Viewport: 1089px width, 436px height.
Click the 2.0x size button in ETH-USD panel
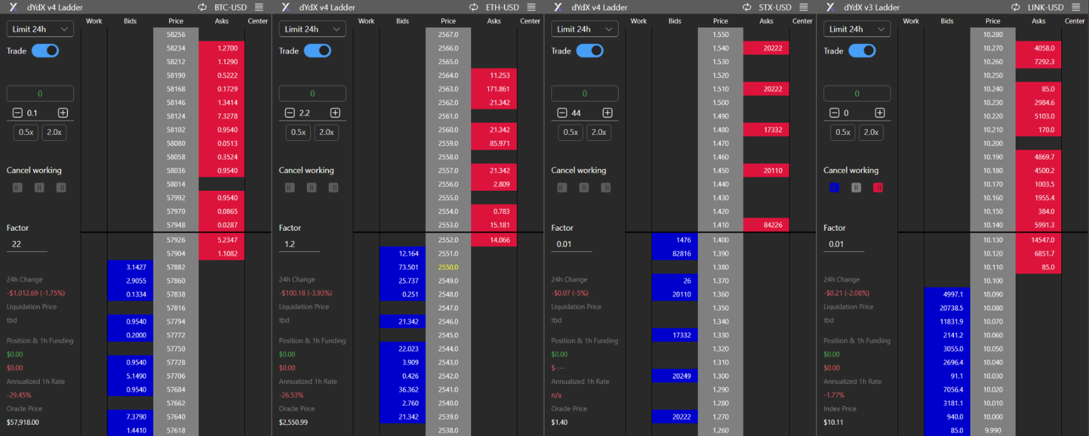click(x=327, y=133)
